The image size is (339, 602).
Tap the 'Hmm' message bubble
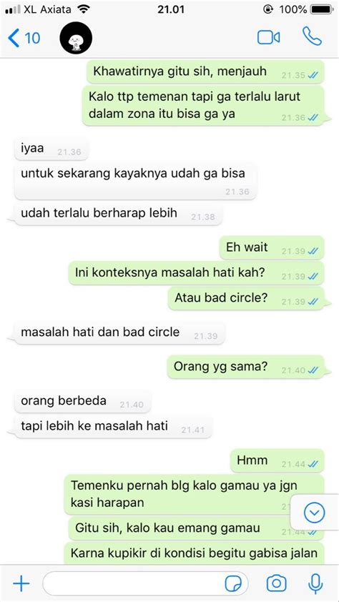click(x=277, y=460)
